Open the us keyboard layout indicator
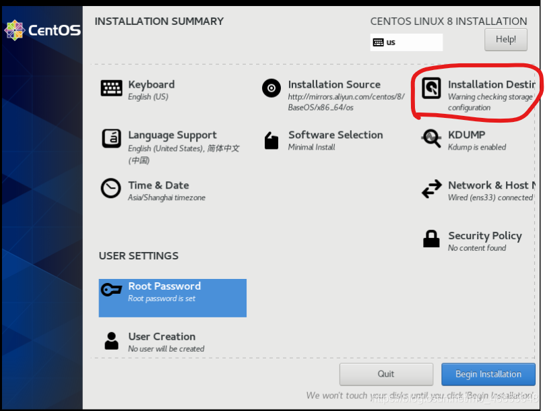The image size is (545, 411). pyautogui.click(x=406, y=42)
